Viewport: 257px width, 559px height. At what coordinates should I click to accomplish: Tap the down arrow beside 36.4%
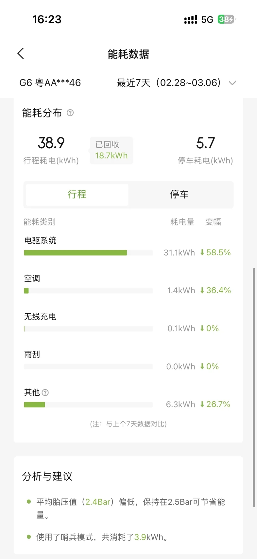pyautogui.click(x=202, y=290)
